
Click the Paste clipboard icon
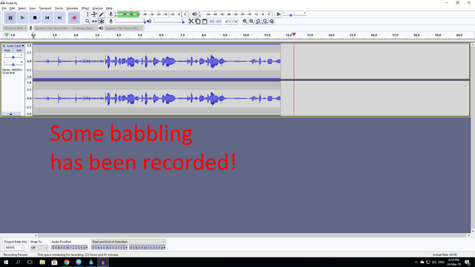tap(205, 22)
